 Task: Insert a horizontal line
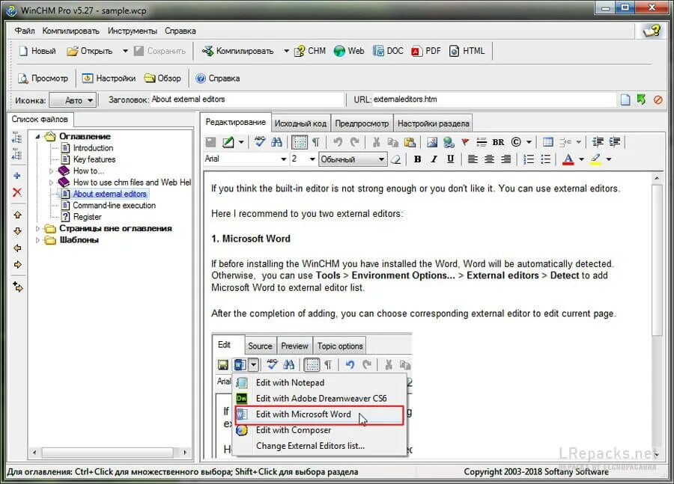tap(482, 142)
